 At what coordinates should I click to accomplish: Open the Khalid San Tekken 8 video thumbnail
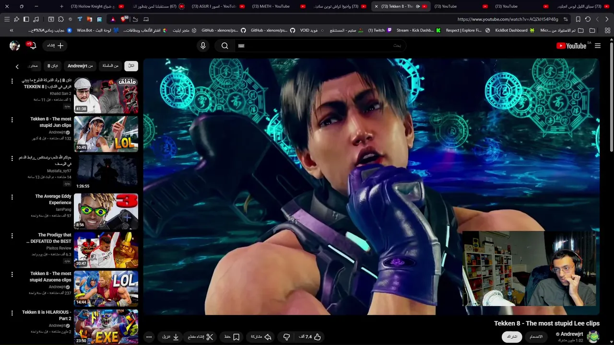click(x=106, y=95)
